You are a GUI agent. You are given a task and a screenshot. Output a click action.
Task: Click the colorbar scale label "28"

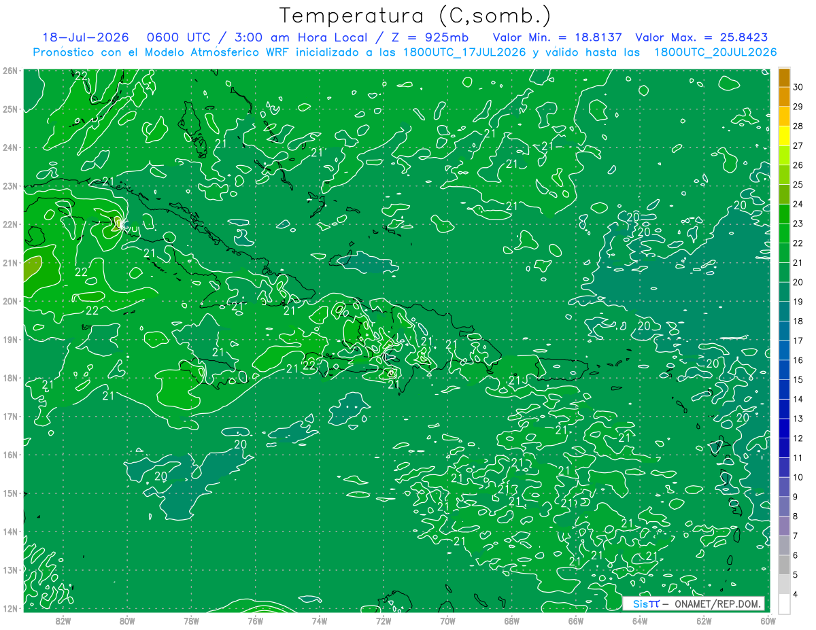coord(798,126)
